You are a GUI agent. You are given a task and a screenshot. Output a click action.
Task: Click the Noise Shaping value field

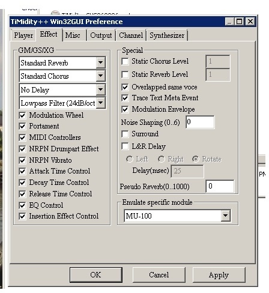[x=200, y=122]
